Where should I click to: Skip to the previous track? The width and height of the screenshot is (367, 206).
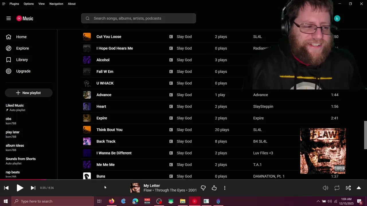click(6, 188)
